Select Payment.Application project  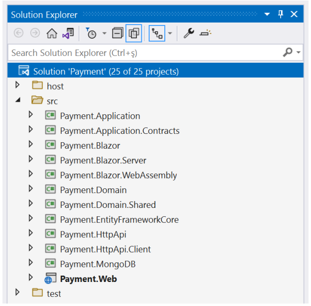(x=100, y=116)
